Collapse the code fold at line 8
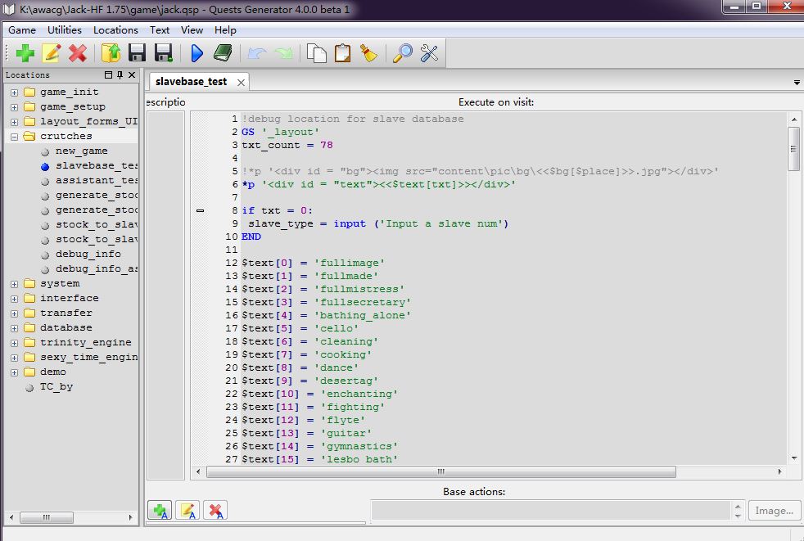 coord(201,210)
